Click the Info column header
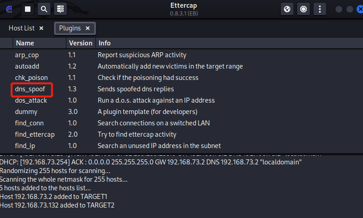 point(104,43)
